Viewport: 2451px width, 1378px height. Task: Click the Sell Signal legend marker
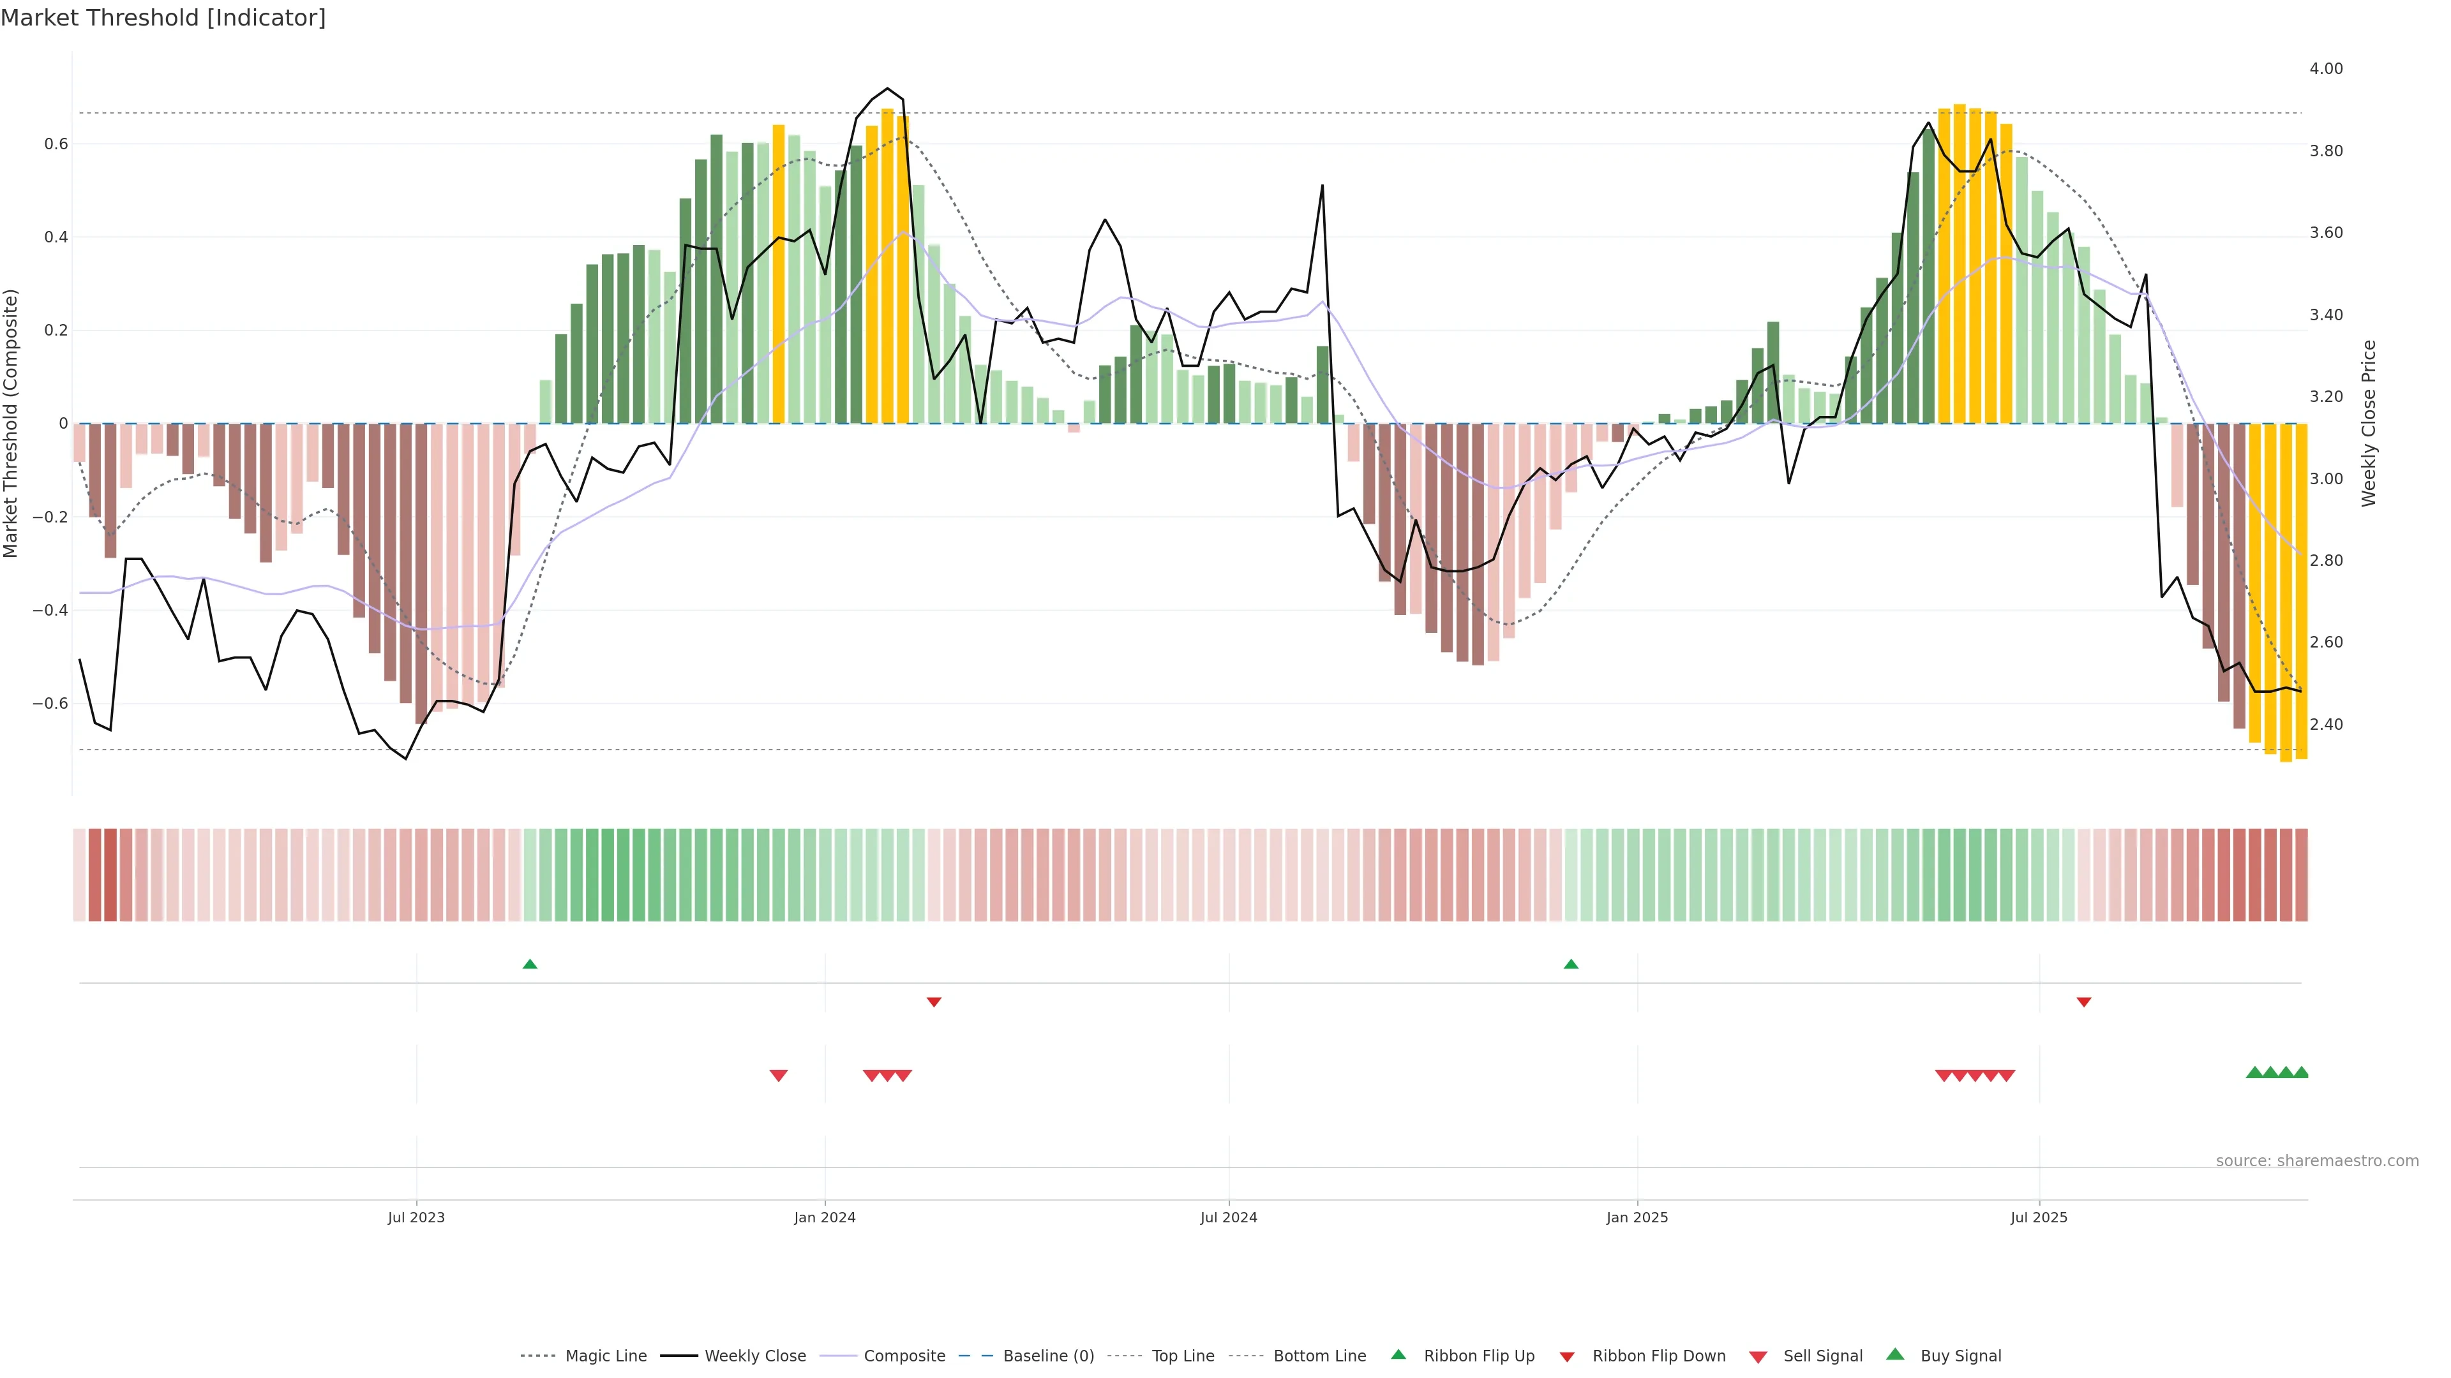pos(1757,1357)
